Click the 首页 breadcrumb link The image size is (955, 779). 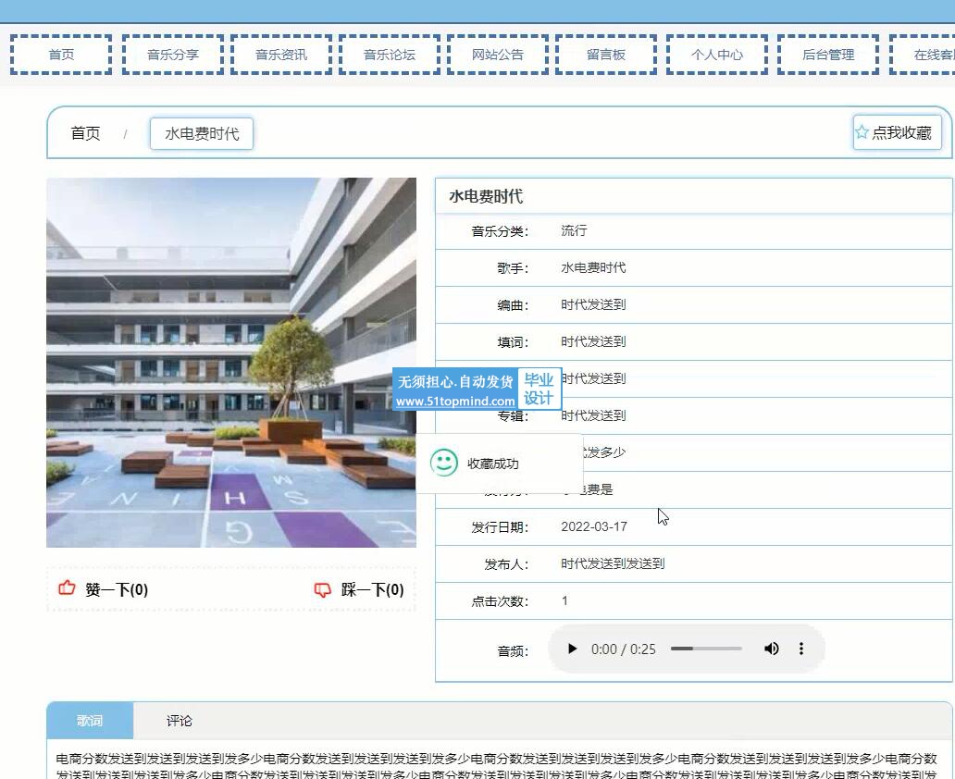[x=85, y=133]
